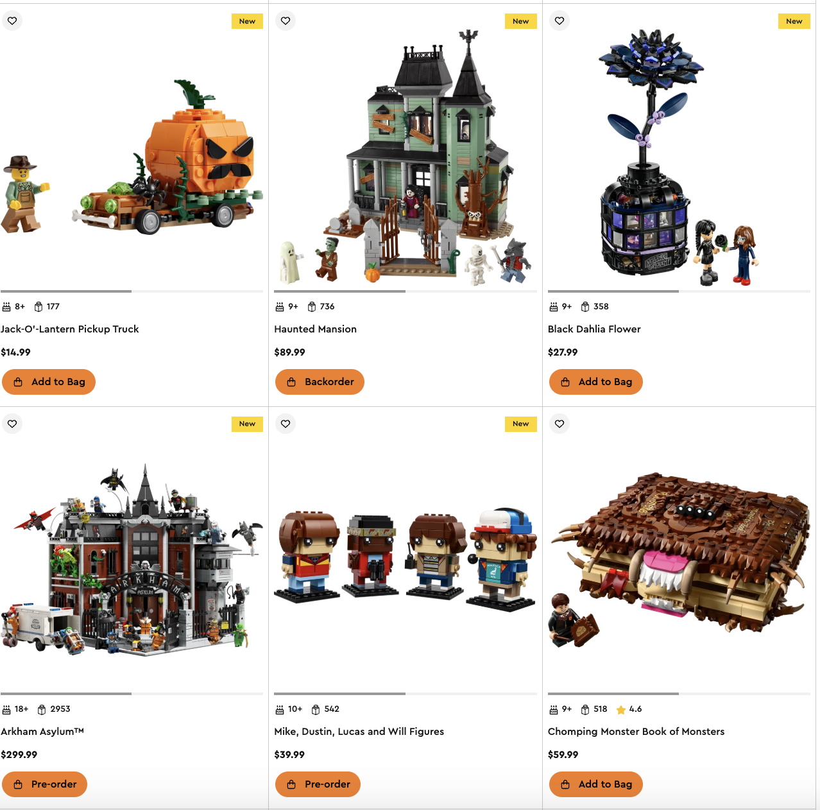The height and width of the screenshot is (810, 820).
Task: Click New badge on Black Dahlia Flower
Action: click(x=794, y=21)
